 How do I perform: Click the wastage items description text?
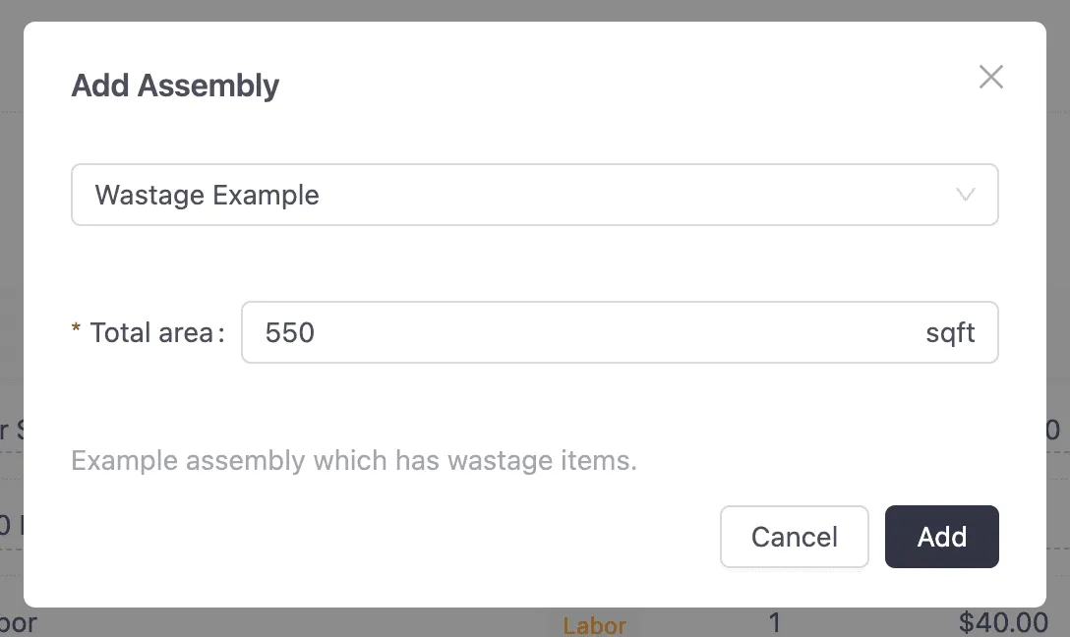pyautogui.click(x=353, y=460)
